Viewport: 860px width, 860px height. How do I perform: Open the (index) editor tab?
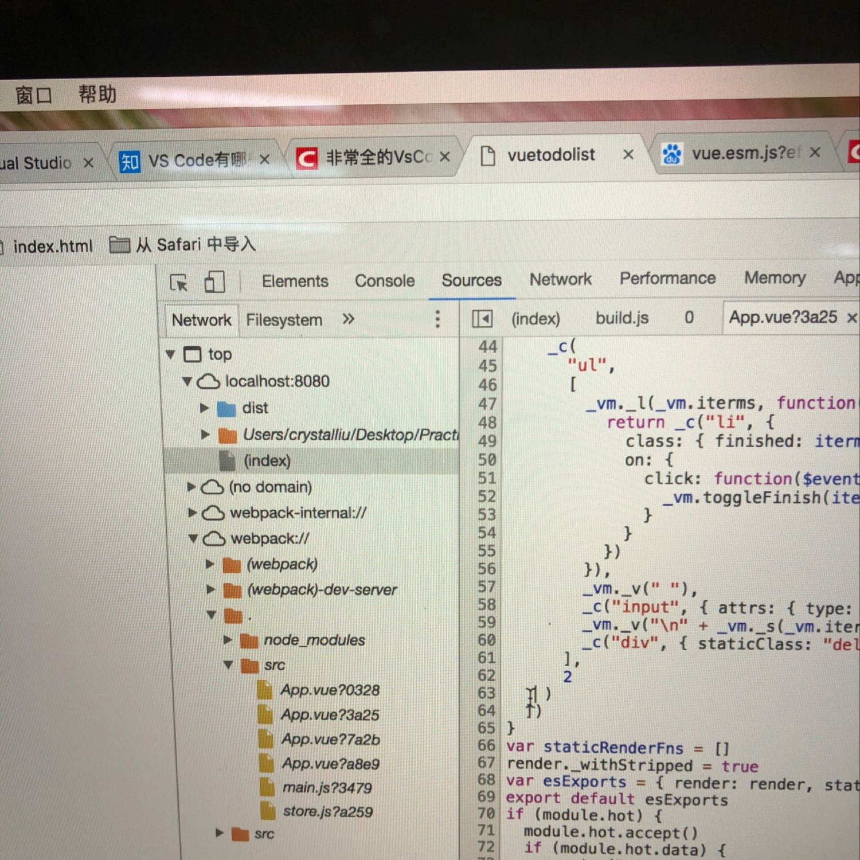click(x=535, y=319)
